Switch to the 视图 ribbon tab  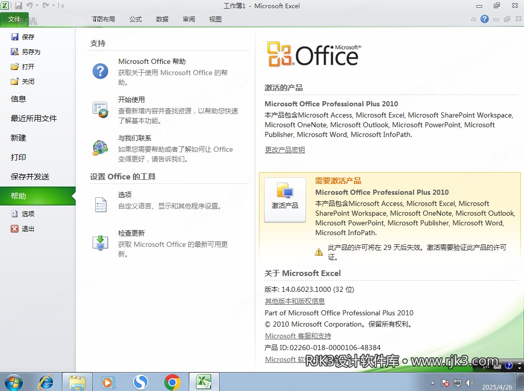tap(215, 19)
